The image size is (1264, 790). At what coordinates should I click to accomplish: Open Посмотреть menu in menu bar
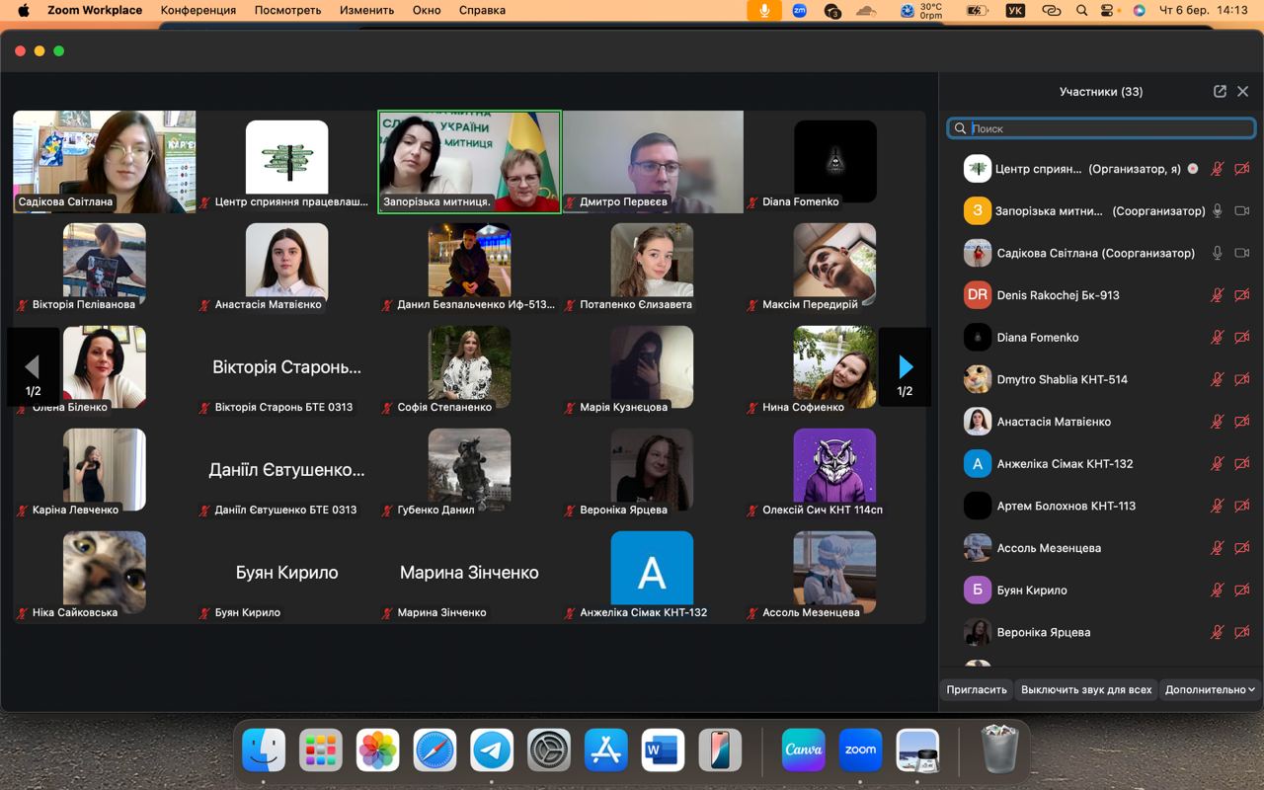(x=287, y=10)
